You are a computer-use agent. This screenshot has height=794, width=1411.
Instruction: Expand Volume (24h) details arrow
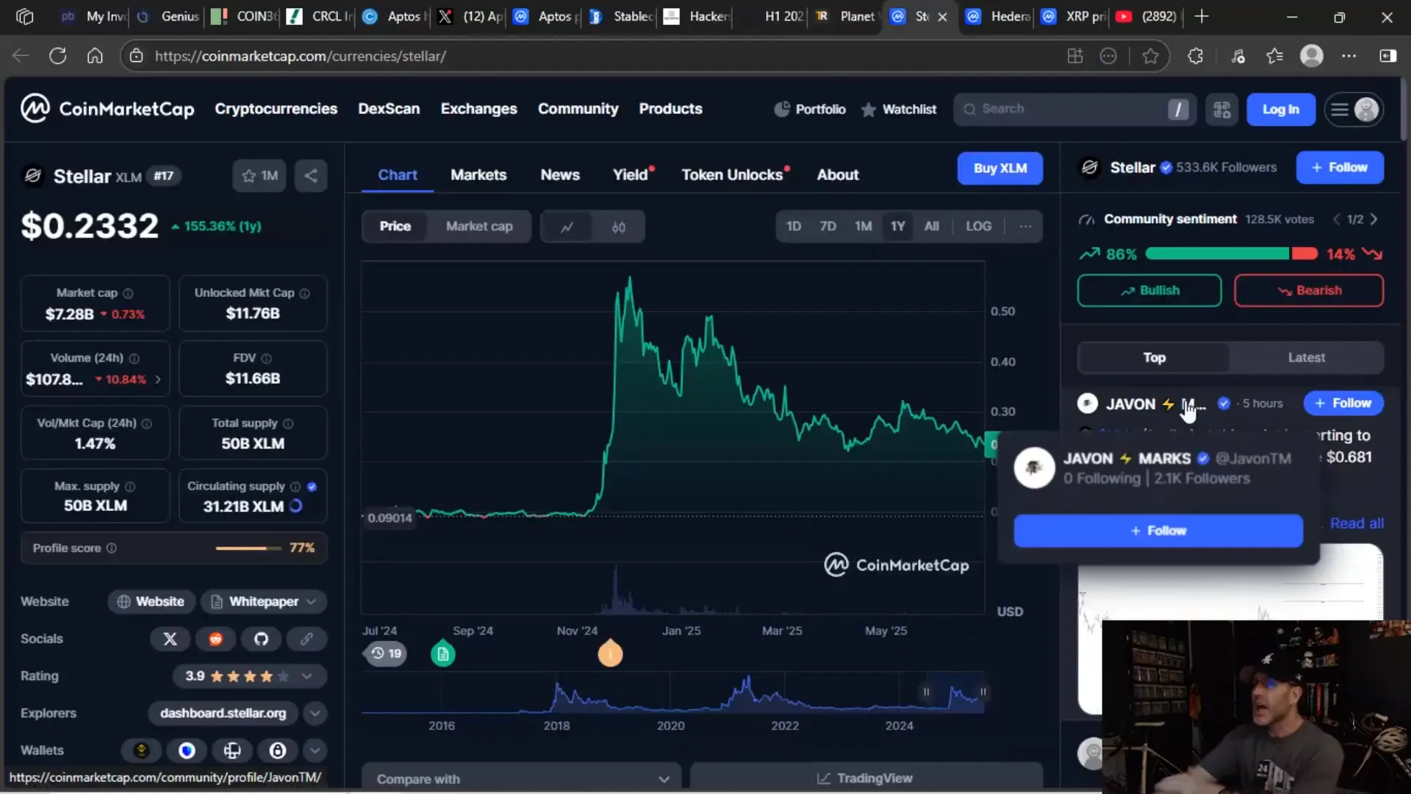[157, 380]
